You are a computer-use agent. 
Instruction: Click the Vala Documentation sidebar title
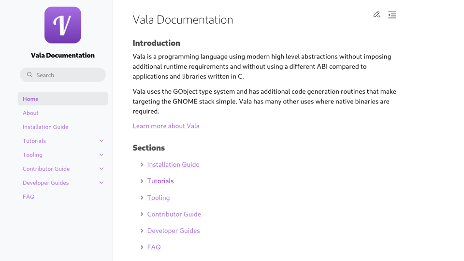coord(63,55)
